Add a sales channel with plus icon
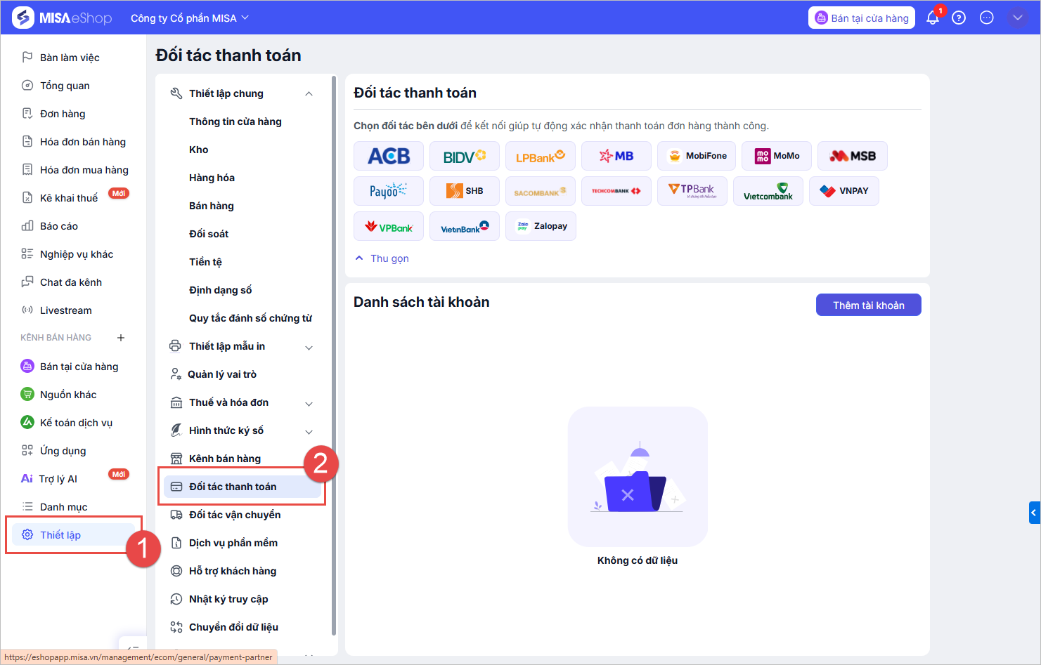Image resolution: width=1041 pixels, height=665 pixels. (121, 338)
